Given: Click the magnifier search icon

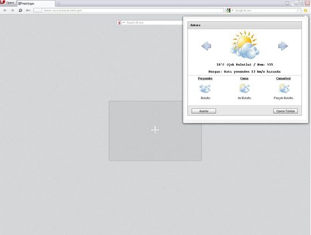Looking at the screenshot, I should pos(298,10).
